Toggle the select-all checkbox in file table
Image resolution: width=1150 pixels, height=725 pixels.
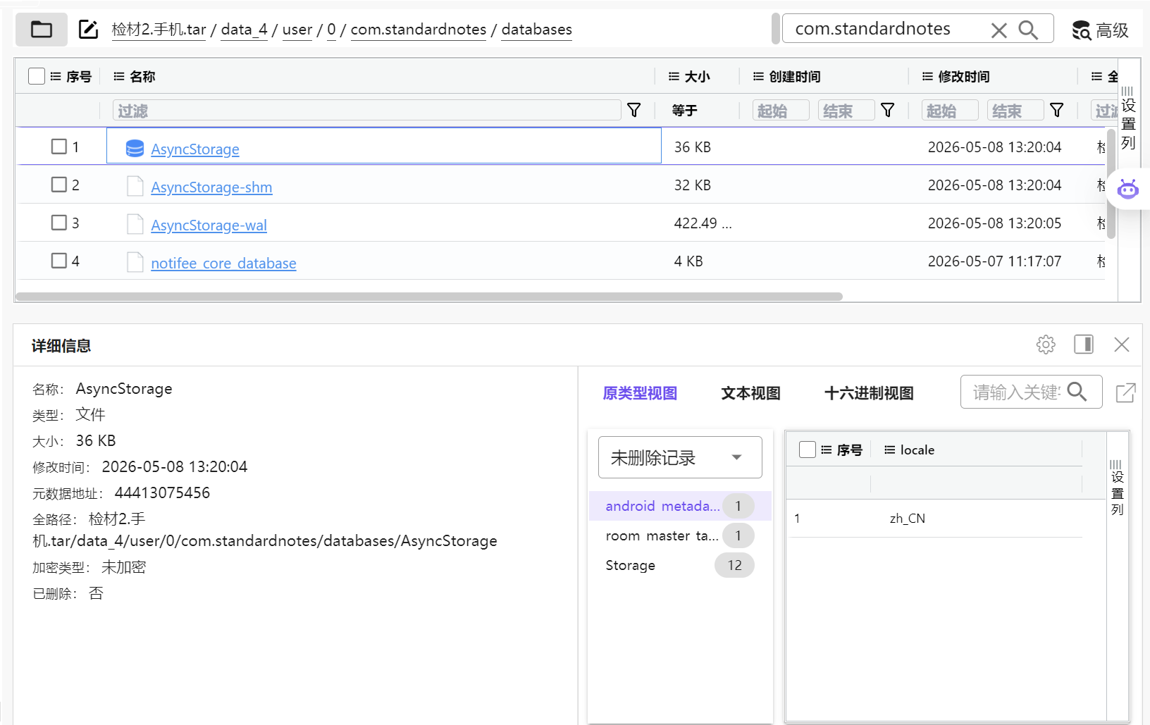(37, 76)
